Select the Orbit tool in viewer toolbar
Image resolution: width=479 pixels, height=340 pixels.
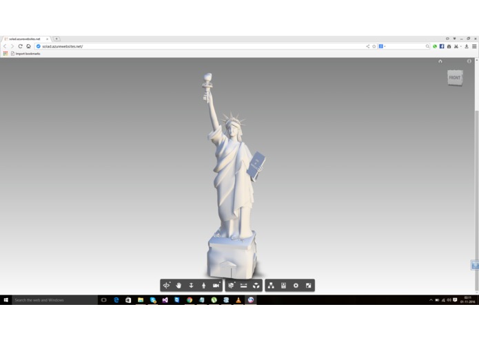167,286
